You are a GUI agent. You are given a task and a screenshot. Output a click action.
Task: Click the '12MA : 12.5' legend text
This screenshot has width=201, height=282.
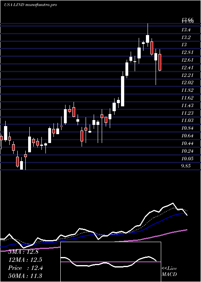coord(25,260)
